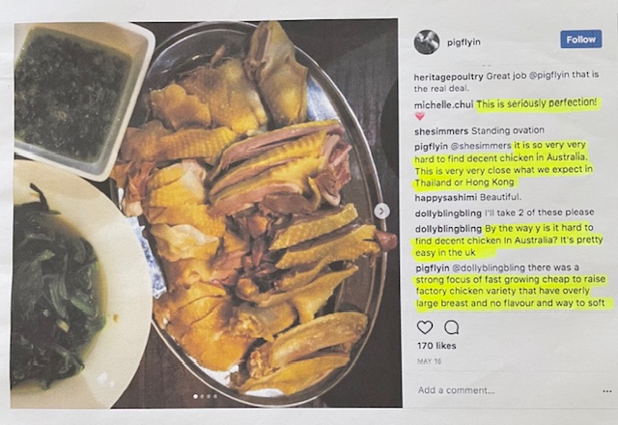Select the second carousel indicator dot
Screen dimensions: 618x425
[202, 397]
